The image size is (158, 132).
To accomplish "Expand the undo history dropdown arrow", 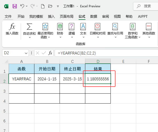I will coord(27,6).
